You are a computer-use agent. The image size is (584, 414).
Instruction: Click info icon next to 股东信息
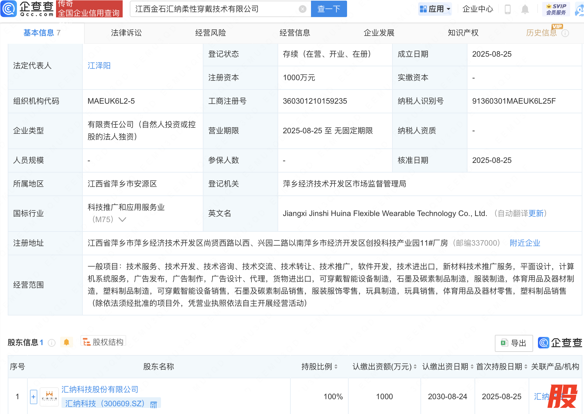(52, 343)
